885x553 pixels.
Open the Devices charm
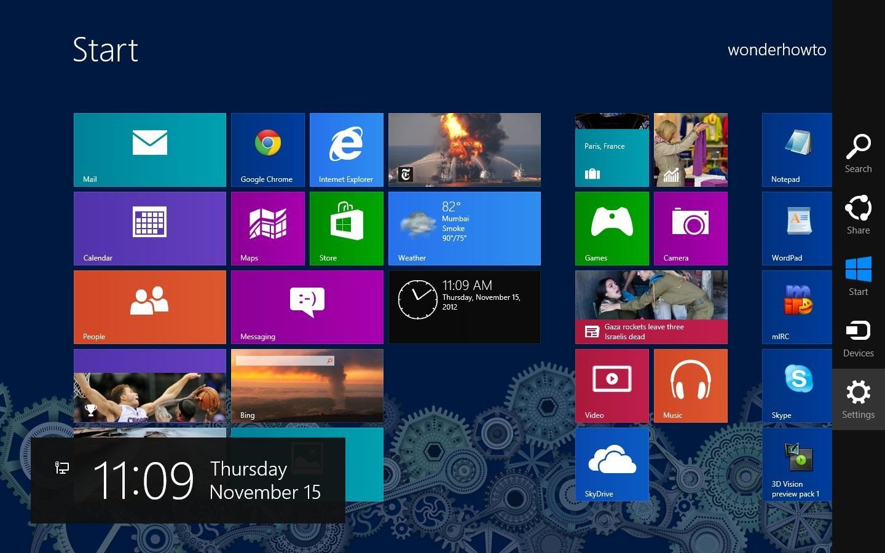coord(858,338)
